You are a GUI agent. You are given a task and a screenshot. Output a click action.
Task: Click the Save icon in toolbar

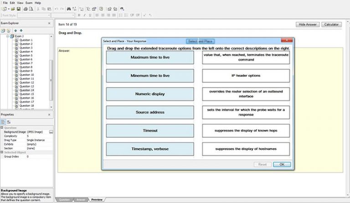[x=18, y=9]
